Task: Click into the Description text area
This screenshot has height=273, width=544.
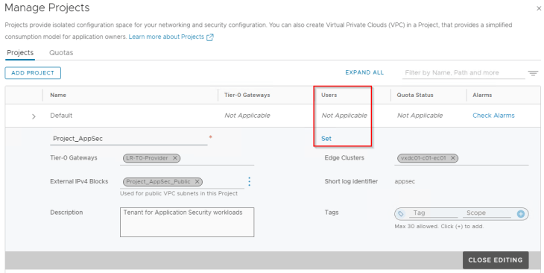Action: click(x=187, y=222)
